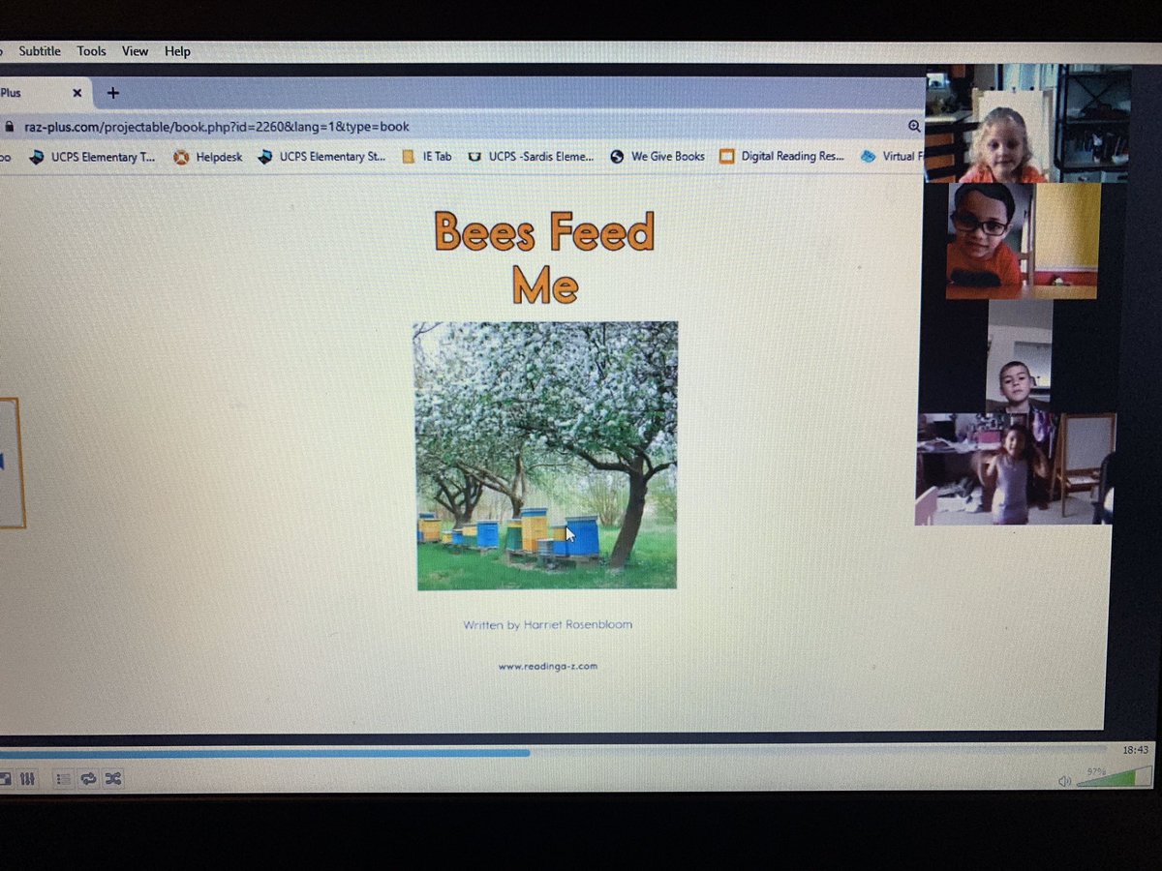The image size is (1162, 871).
Task: Toggle the playlist view icon
Action: point(63,778)
